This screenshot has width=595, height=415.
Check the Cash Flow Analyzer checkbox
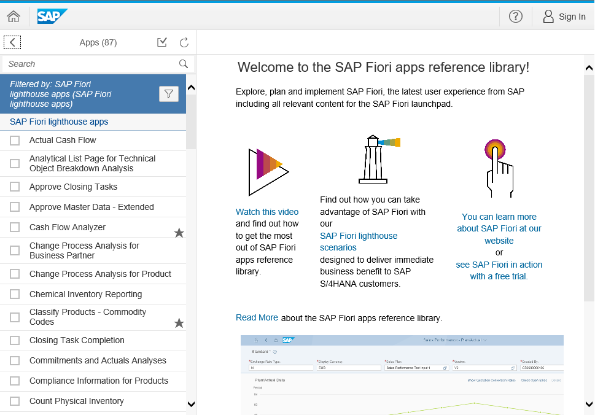click(x=15, y=227)
